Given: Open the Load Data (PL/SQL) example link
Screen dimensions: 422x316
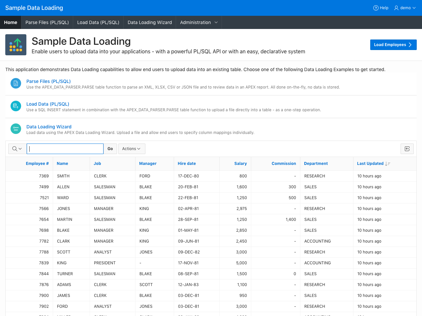Looking at the screenshot, I should [48, 104].
